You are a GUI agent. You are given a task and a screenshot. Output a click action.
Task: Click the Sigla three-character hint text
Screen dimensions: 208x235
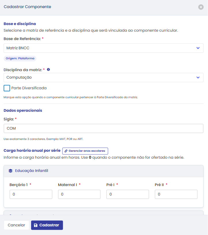(x=43, y=139)
